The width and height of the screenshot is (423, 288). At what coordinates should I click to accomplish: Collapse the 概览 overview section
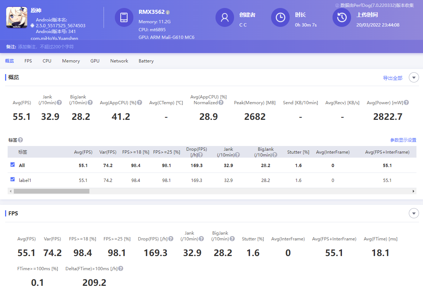pos(414,77)
